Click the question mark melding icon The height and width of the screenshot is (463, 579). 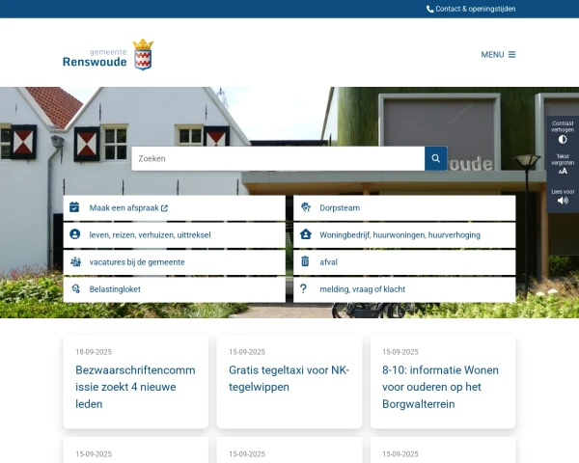303,288
